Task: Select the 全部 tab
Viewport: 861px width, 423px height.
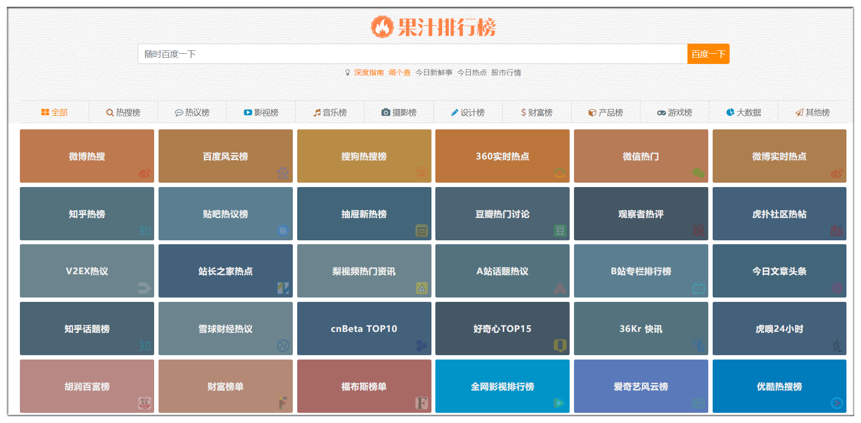Action: (x=54, y=112)
